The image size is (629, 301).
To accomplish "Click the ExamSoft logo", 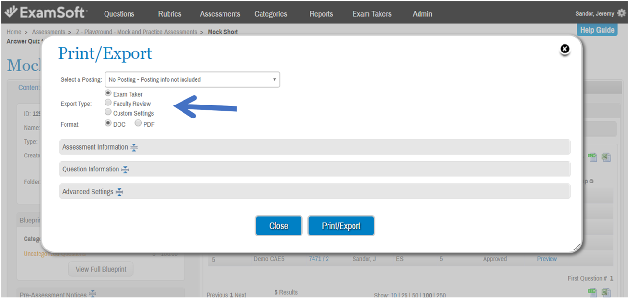I will [45, 13].
